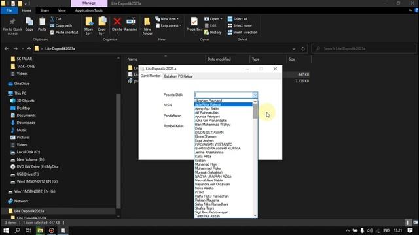Click Select none in the ribbon

click(x=240, y=25)
